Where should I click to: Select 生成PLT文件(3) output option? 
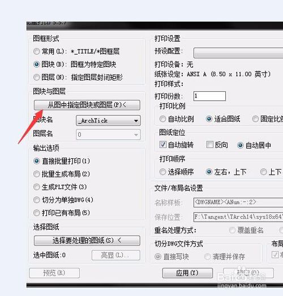[x=36, y=187]
